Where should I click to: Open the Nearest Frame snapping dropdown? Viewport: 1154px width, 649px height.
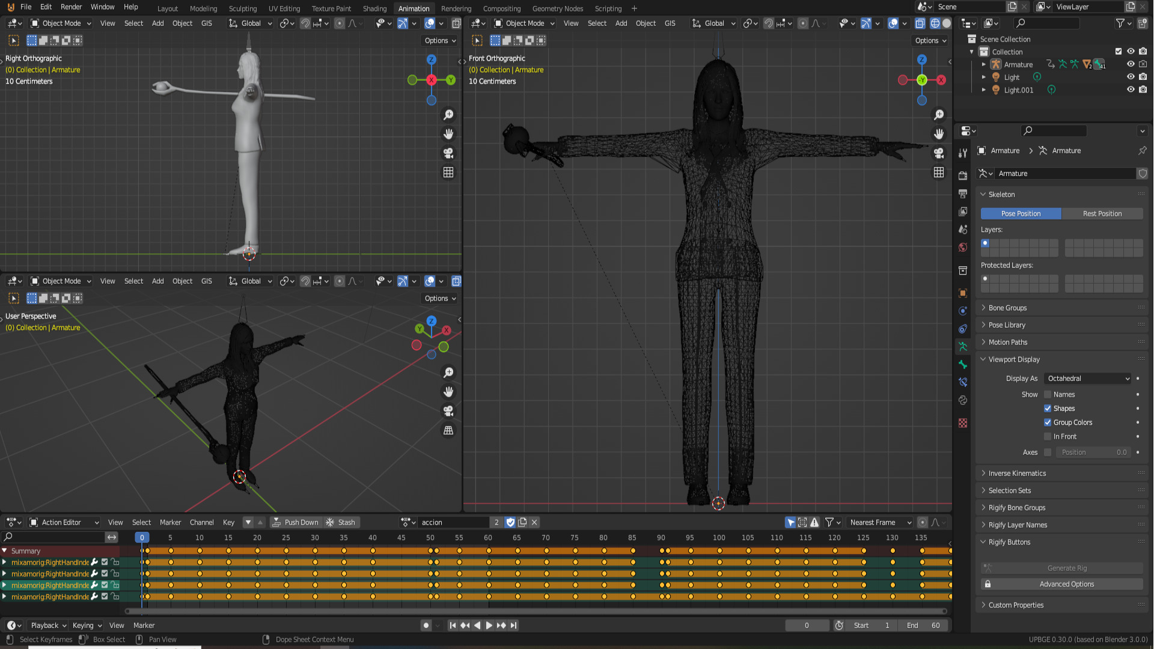pos(879,522)
